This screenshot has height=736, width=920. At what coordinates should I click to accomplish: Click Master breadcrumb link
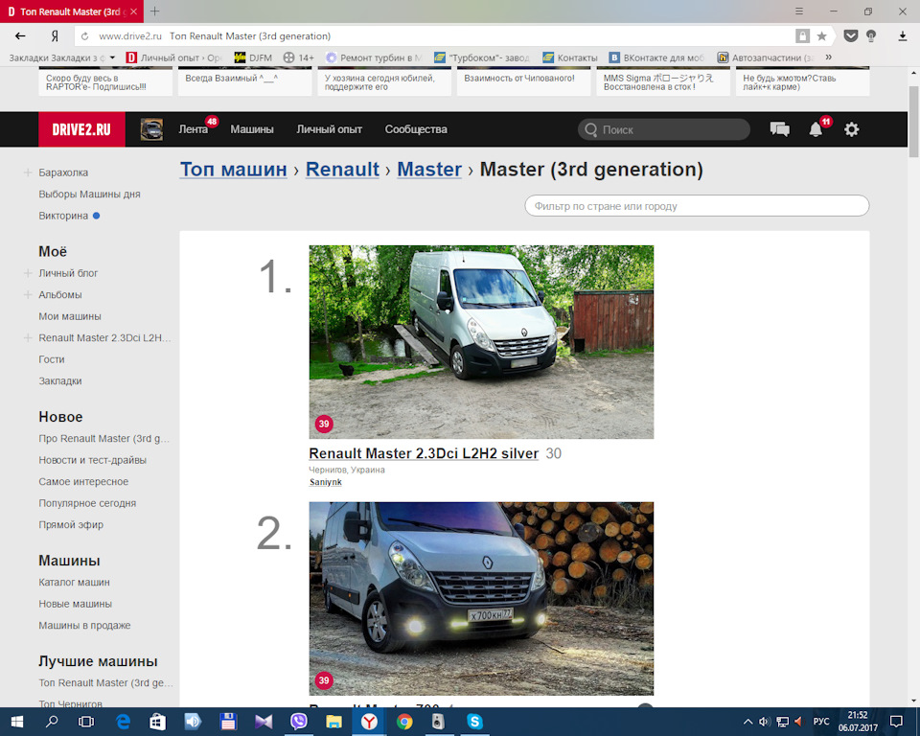pos(429,170)
